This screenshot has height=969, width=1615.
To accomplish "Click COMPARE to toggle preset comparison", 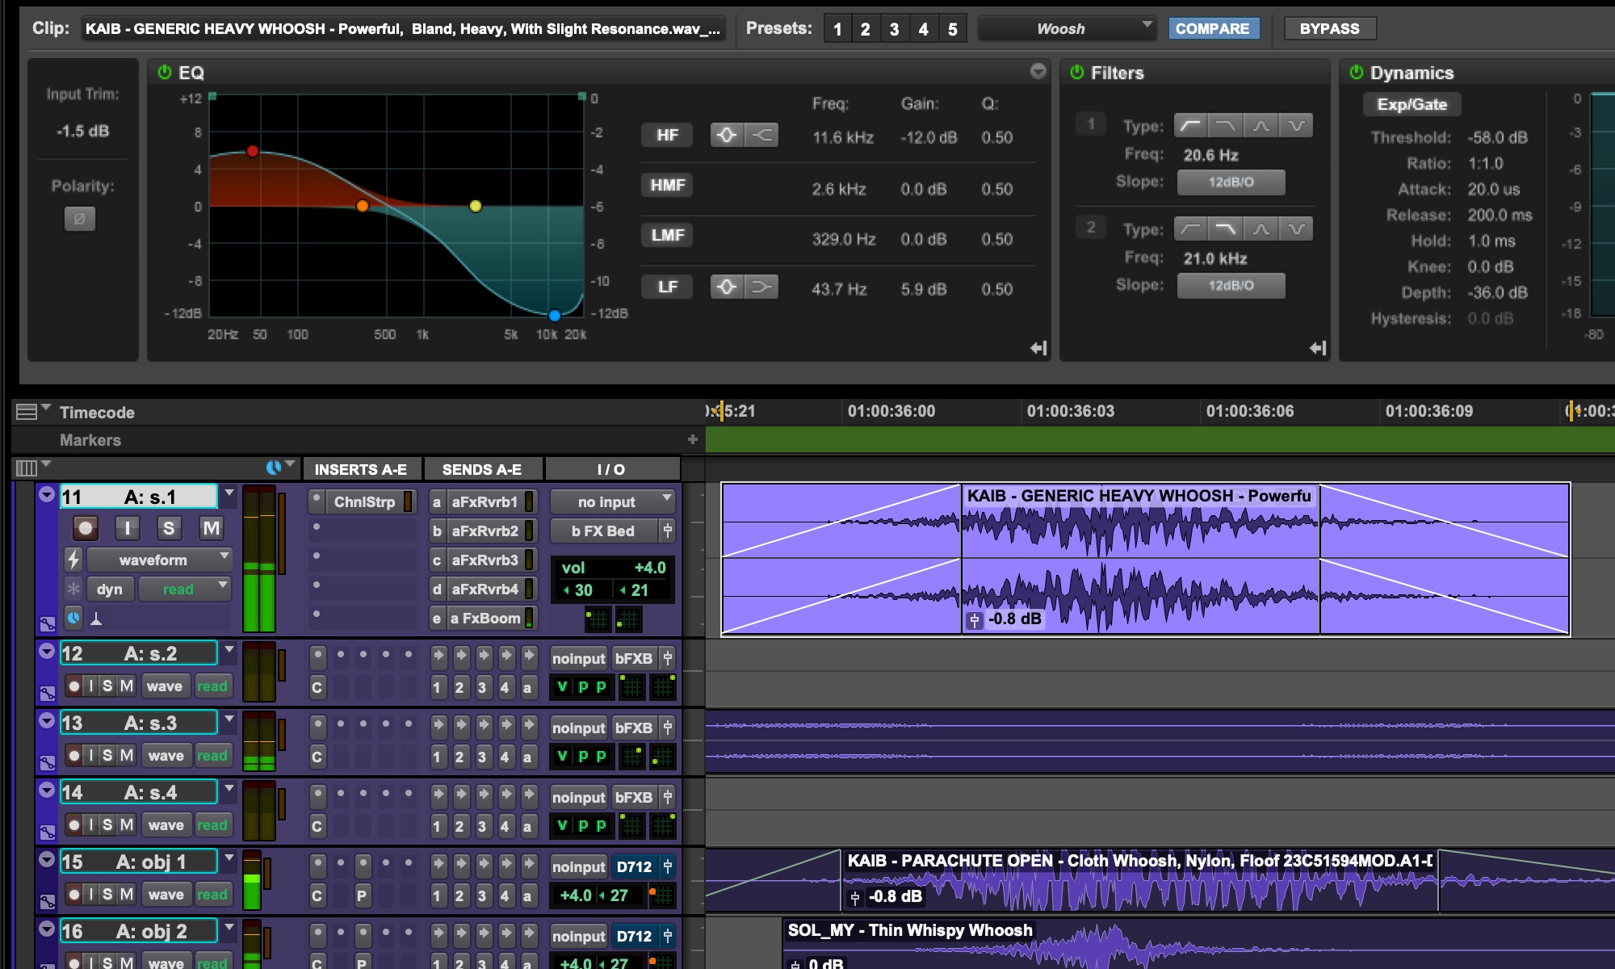I will tap(1214, 29).
